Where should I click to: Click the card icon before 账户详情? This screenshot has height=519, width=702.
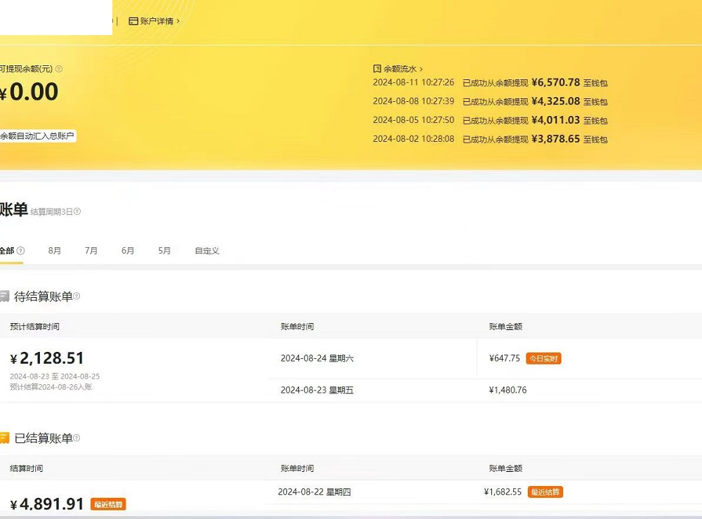pyautogui.click(x=133, y=21)
